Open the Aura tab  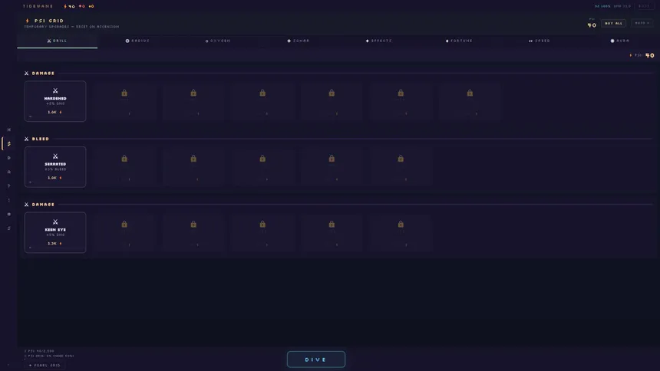(620, 41)
